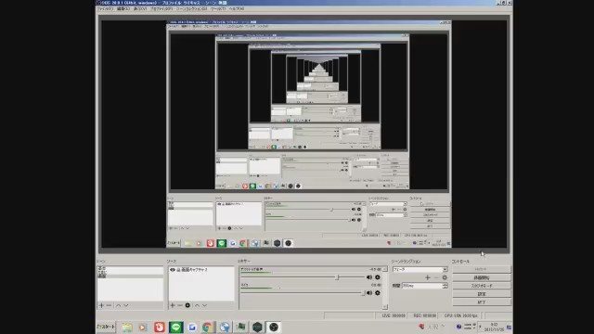
Task: Add a scene transition with plus icon
Action: coord(428,277)
